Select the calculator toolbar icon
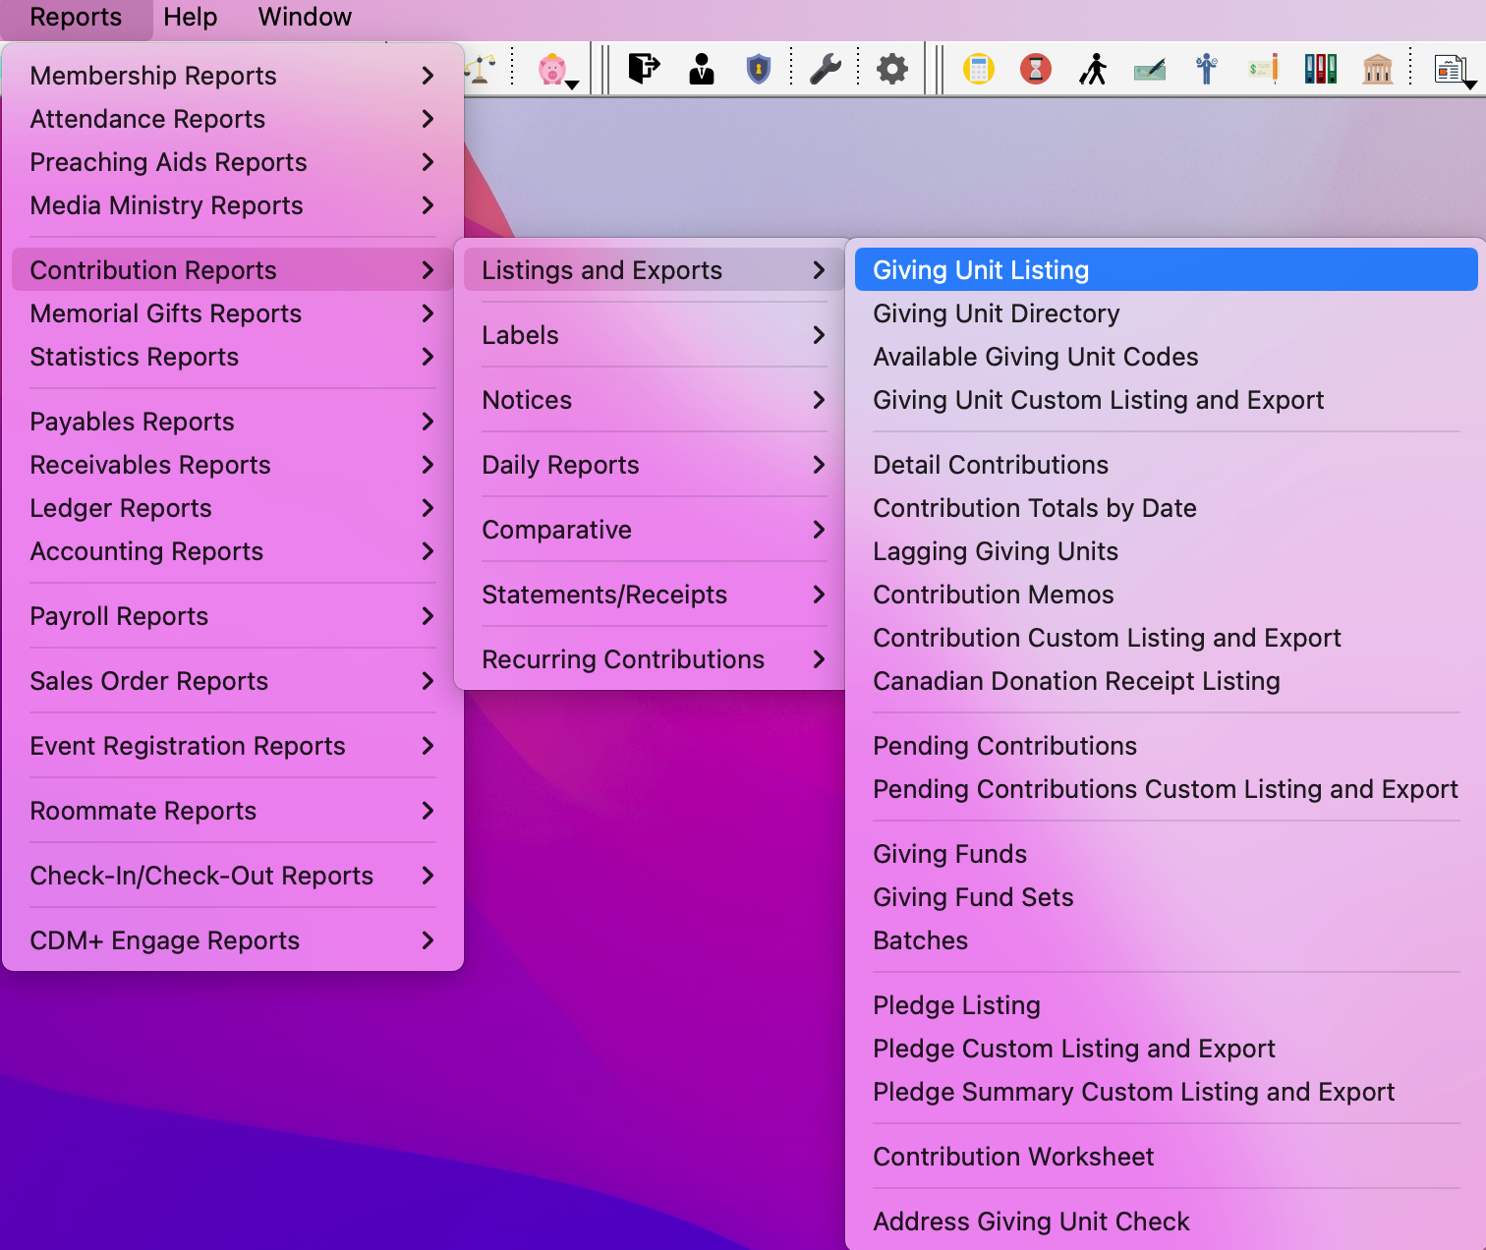This screenshot has height=1250, width=1486. 979,69
